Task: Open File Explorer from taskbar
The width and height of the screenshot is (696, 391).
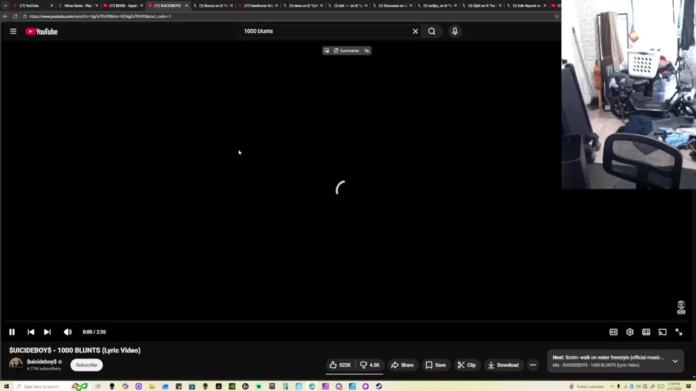Action: pyautogui.click(x=152, y=387)
